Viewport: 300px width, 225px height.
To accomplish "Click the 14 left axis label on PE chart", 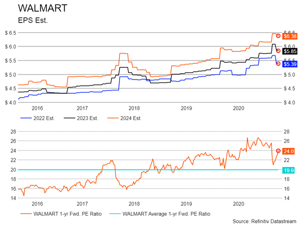I will click(x=13, y=198).
